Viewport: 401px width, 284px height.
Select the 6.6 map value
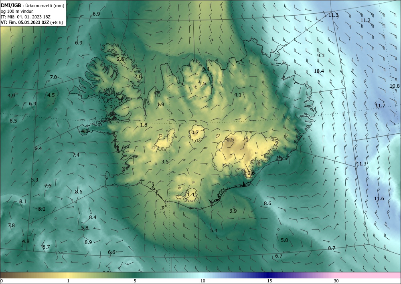click(x=111, y=252)
